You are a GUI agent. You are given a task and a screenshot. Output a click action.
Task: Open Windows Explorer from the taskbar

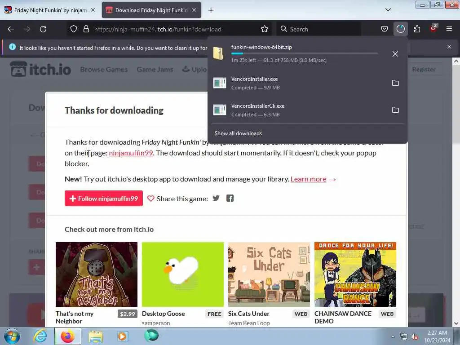(96, 336)
